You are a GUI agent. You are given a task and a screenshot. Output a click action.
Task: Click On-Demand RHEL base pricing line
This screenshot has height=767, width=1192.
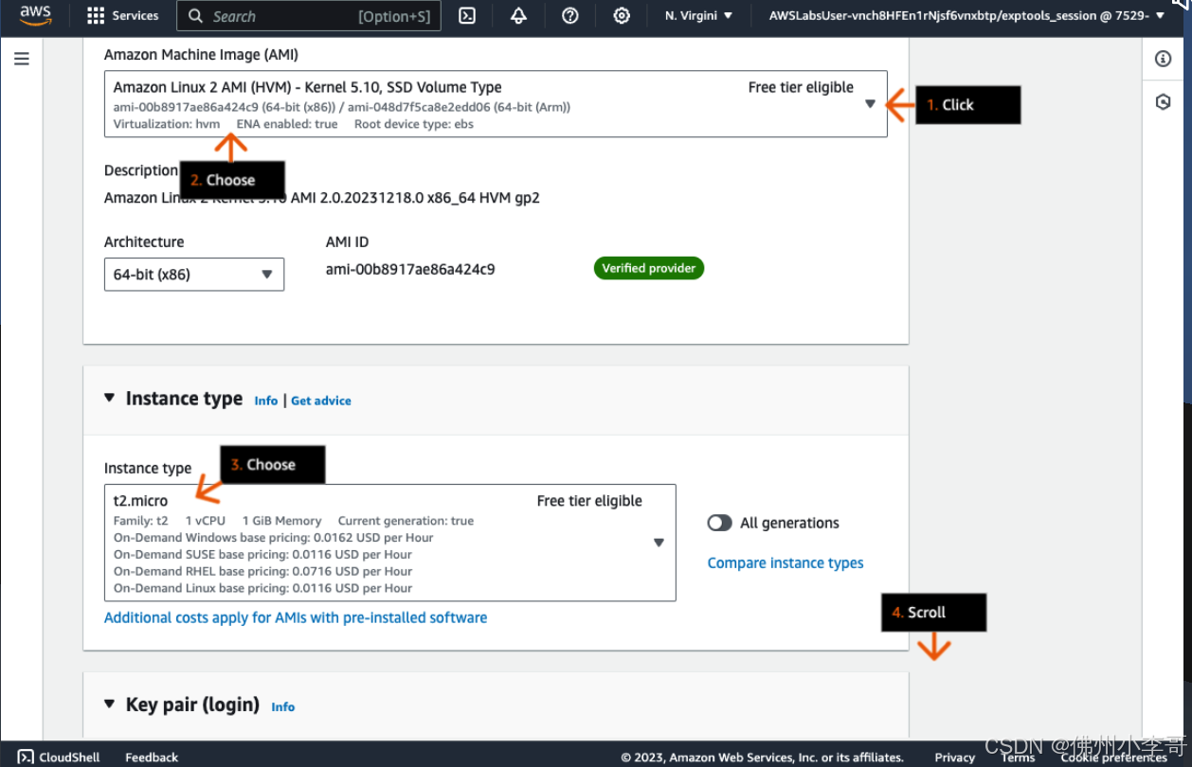click(x=263, y=571)
